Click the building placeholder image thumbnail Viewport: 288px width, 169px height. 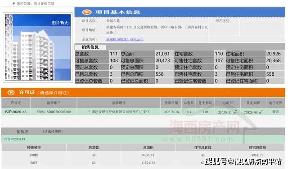38,47
